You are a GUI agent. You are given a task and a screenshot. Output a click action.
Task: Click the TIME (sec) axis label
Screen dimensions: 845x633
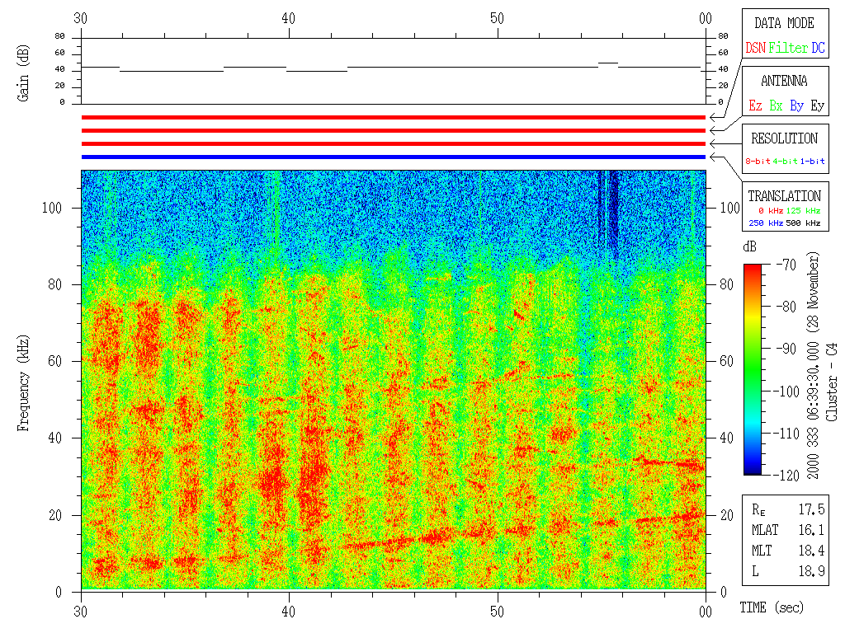(x=770, y=608)
